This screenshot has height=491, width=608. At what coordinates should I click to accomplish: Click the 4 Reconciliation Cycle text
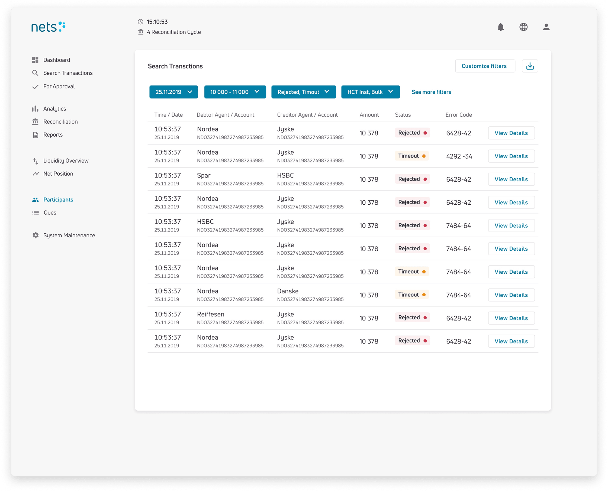173,32
